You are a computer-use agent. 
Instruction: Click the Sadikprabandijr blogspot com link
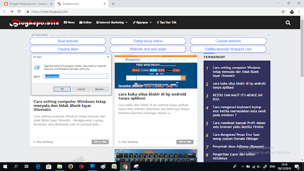pyautogui.click(x=228, y=49)
